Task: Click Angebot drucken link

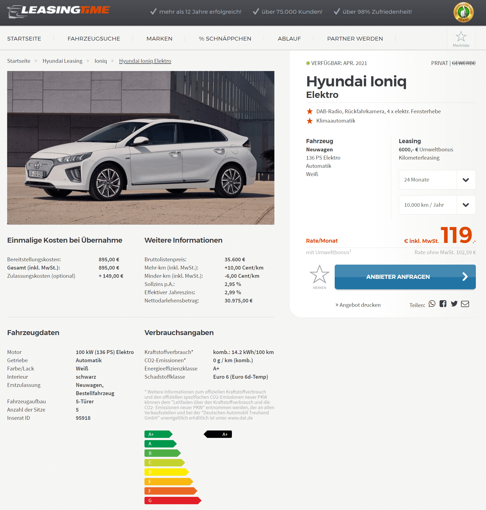Action: pos(358,305)
